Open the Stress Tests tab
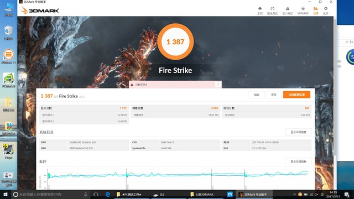This screenshot has height=199, width=354. 288,11
